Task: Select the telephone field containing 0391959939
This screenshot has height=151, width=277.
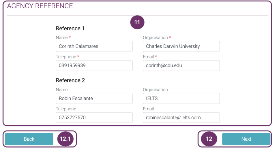Action: [94, 66]
